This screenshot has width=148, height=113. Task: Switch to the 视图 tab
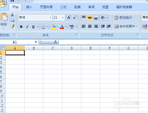105,7
